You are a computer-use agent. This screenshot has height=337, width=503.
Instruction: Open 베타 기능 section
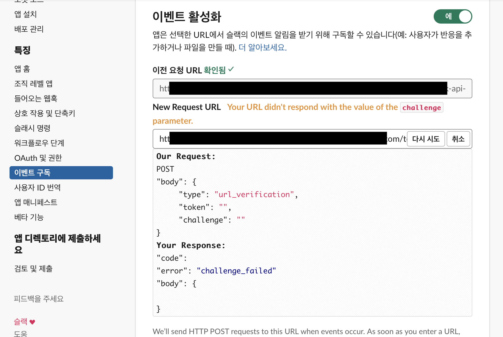coord(29,217)
